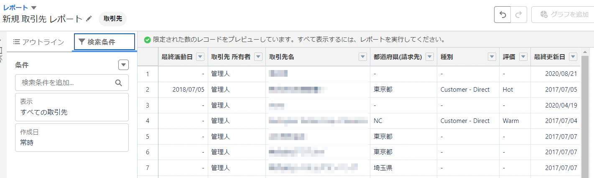Click the 最終活動日 column header
The height and width of the screenshot is (178, 594).
click(x=177, y=57)
